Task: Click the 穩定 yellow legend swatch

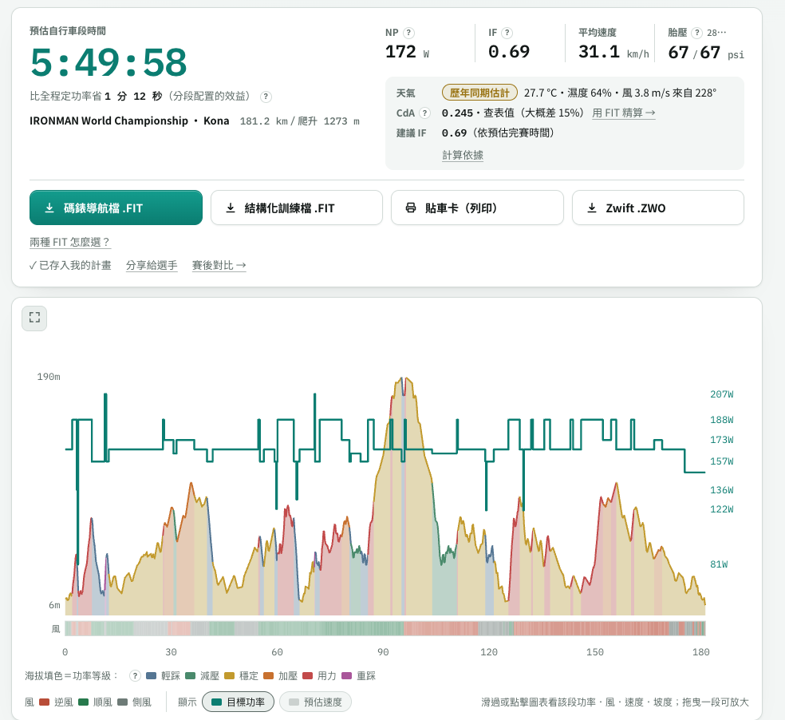Action: coord(229,676)
